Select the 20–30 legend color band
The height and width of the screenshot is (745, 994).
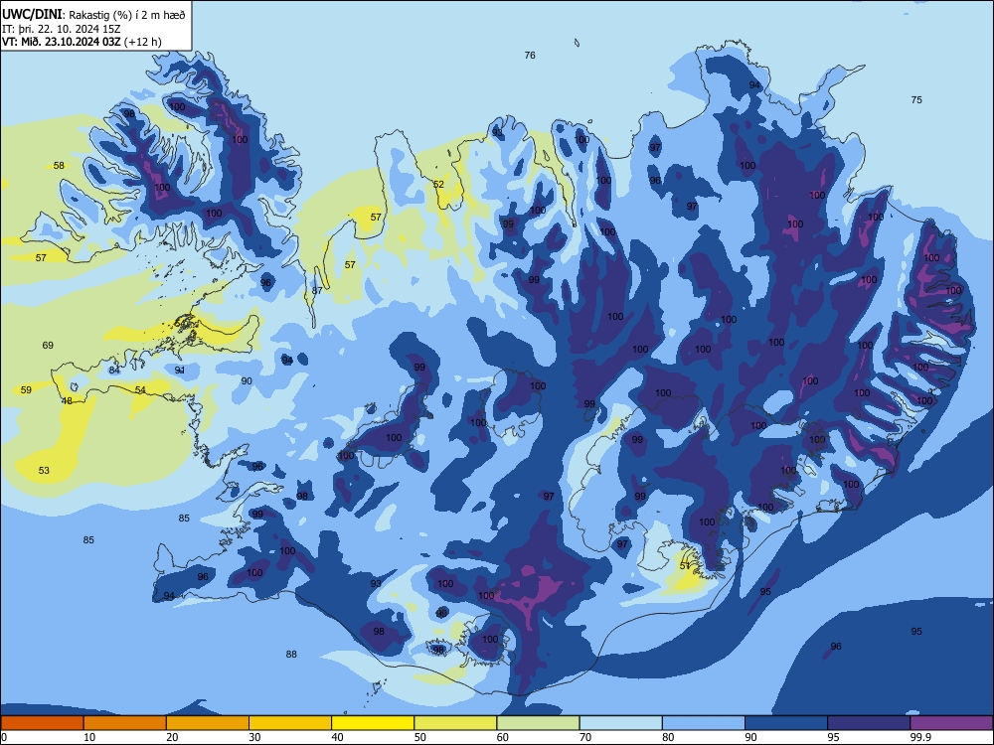pos(208,723)
